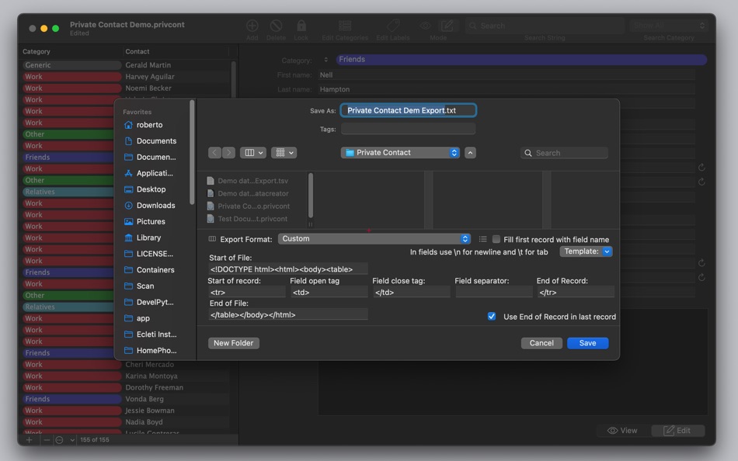Click the Save button
The height and width of the screenshot is (461, 738).
coord(587,343)
